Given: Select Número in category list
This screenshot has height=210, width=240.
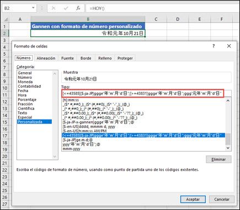Looking at the screenshot, I should pos(25,77).
